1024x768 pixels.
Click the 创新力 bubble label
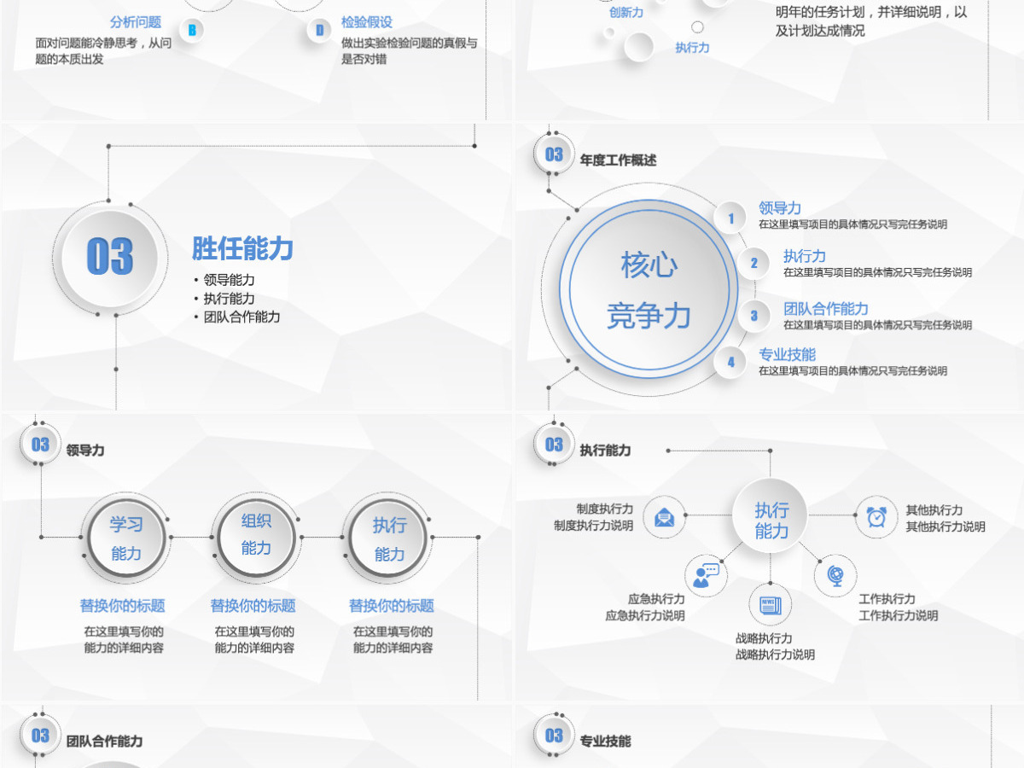626,13
